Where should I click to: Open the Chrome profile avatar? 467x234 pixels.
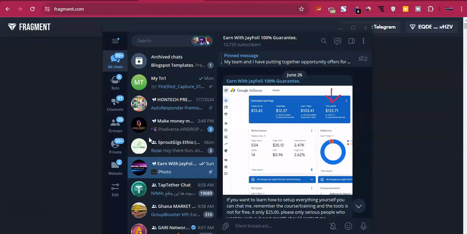click(449, 9)
